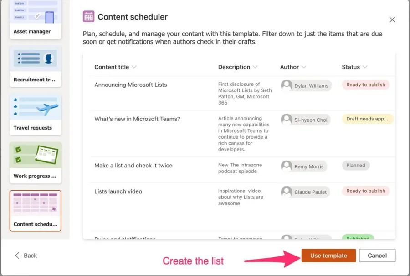Select the Content scheduler template
The height and width of the screenshot is (276, 410).
[x=35, y=211]
